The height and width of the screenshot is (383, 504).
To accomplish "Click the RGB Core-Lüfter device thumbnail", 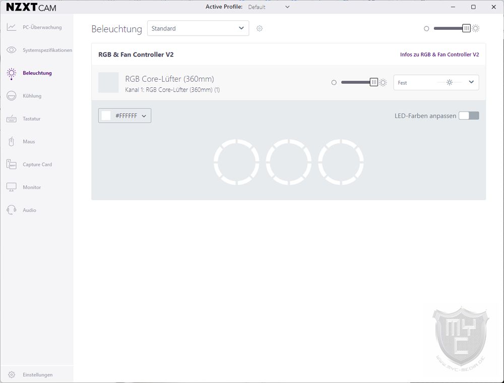I will click(108, 82).
